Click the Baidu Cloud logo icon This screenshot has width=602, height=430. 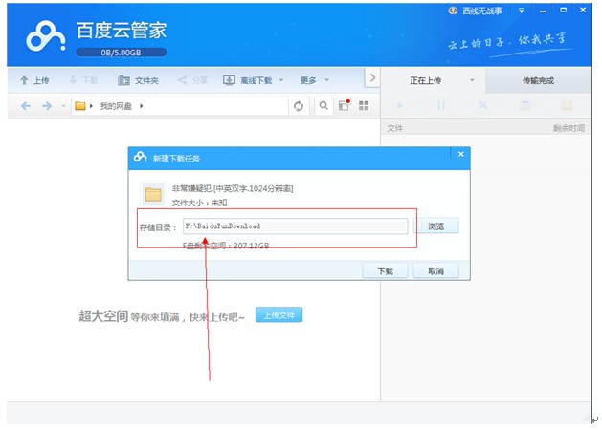coord(45,37)
